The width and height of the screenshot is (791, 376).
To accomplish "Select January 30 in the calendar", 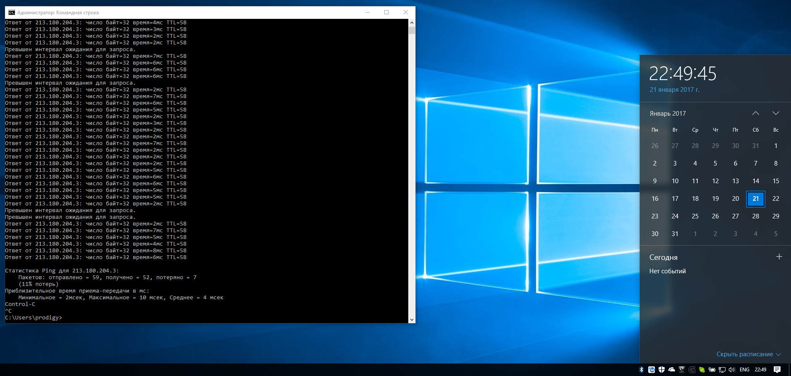I will (x=655, y=234).
